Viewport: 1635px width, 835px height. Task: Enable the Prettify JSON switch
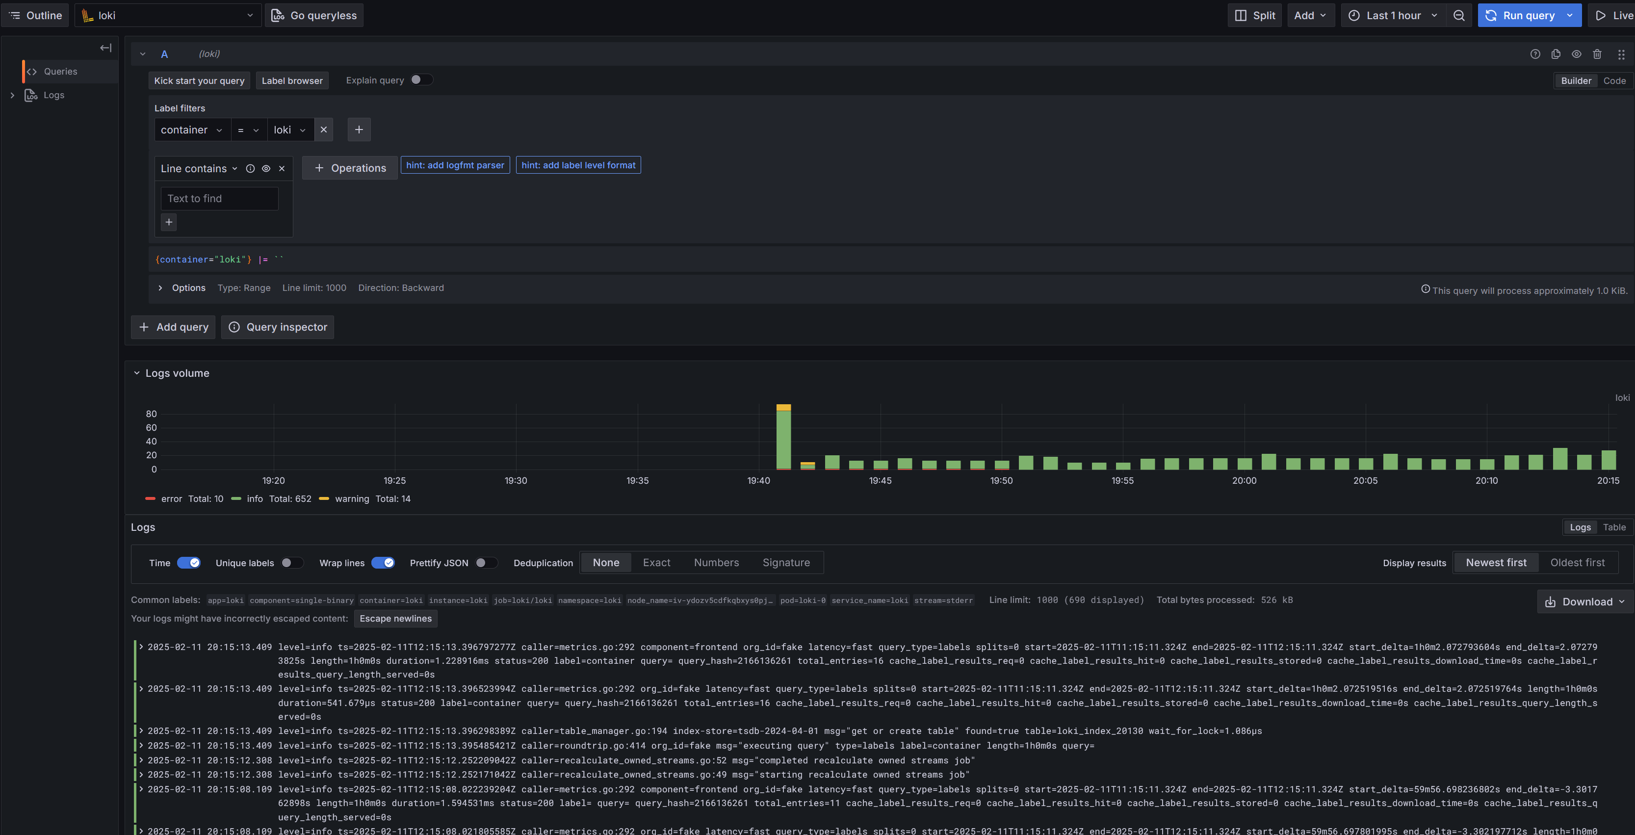486,563
